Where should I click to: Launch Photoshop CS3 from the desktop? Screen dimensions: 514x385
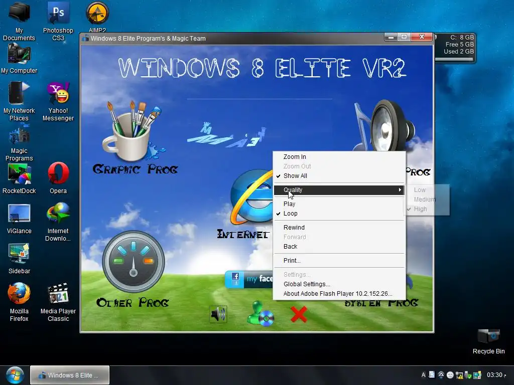coord(58,21)
